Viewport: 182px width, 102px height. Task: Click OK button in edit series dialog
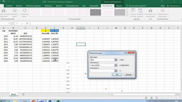pos(117,75)
